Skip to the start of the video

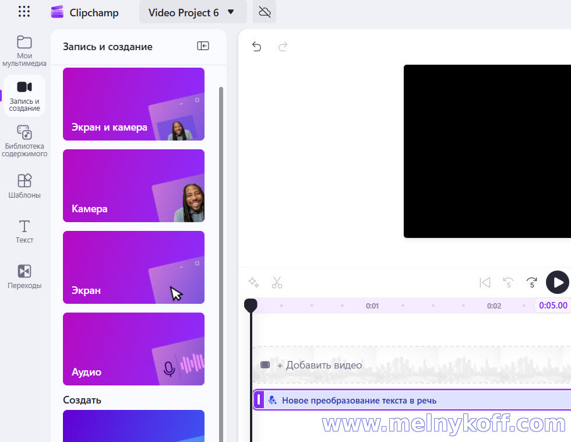pyautogui.click(x=485, y=283)
